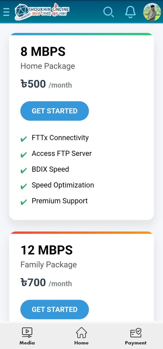Select the 12 MBPS package title

(47, 250)
